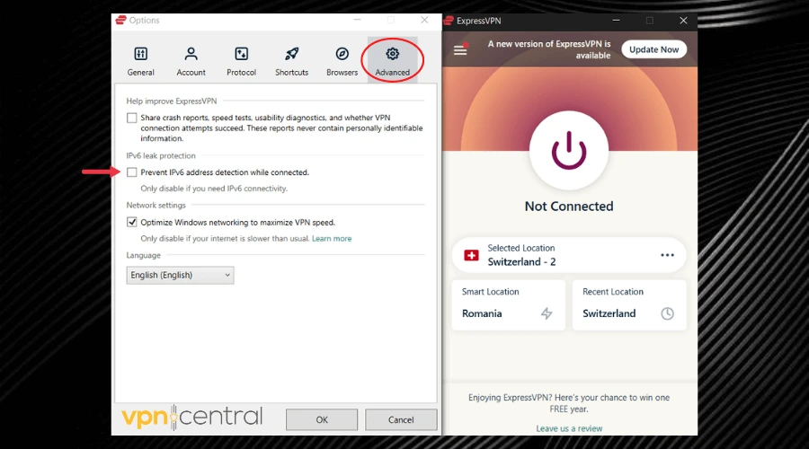This screenshot has width=809, height=449.
Task: Click the Smart Location lightning icon
Action: 547,313
